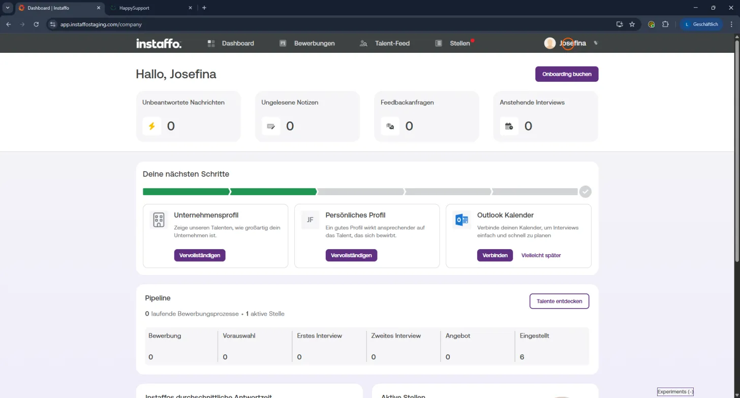Image resolution: width=740 pixels, height=398 pixels.
Task: Click the Anstehende Interviews calendar icon
Action: pos(509,126)
